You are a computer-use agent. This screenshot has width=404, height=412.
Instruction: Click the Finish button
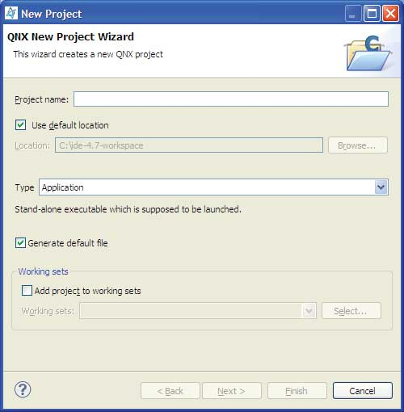pyautogui.click(x=297, y=391)
